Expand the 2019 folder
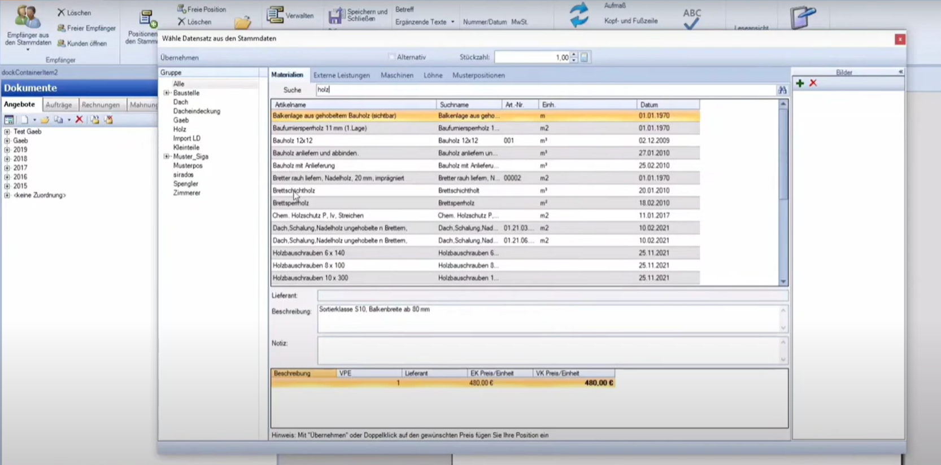941x465 pixels. (7, 150)
